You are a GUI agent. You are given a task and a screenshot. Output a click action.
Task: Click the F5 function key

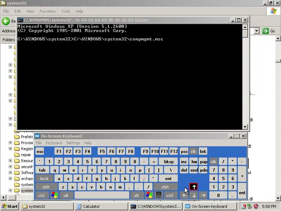pos(102,152)
